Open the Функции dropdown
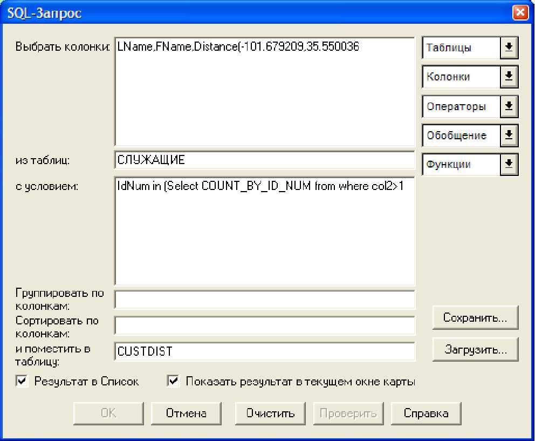 pyautogui.click(x=507, y=165)
